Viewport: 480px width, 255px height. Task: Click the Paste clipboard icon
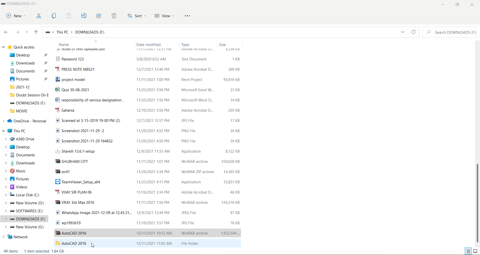coord(69,16)
